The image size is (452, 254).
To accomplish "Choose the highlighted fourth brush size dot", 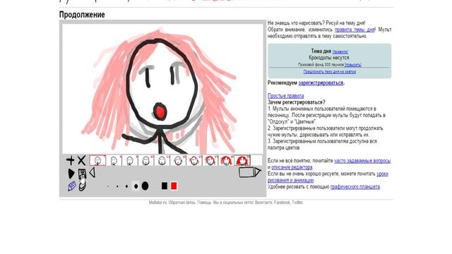I will click(x=136, y=186).
